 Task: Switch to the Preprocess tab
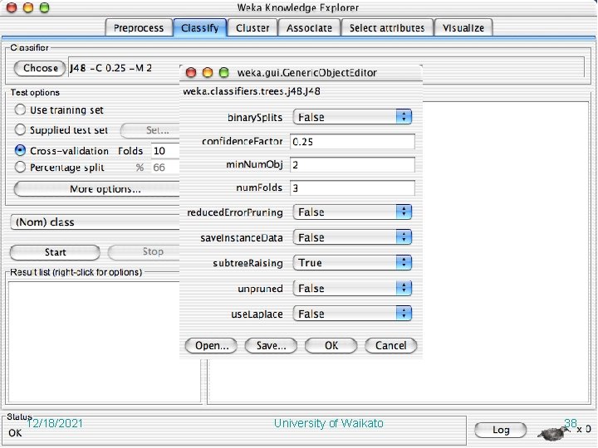tap(139, 28)
